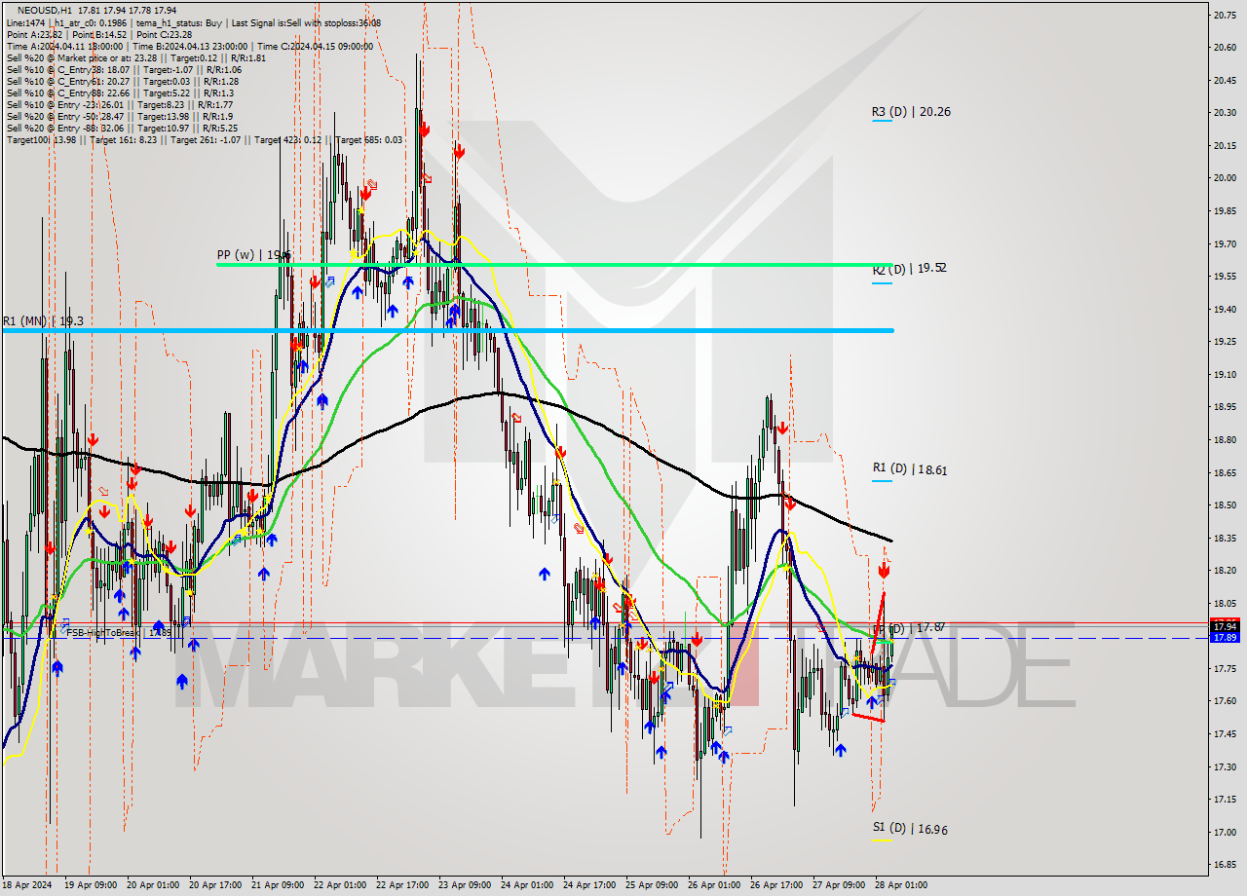Click the '19 Apr 09:00' time label
1247x896 pixels.
click(90, 885)
